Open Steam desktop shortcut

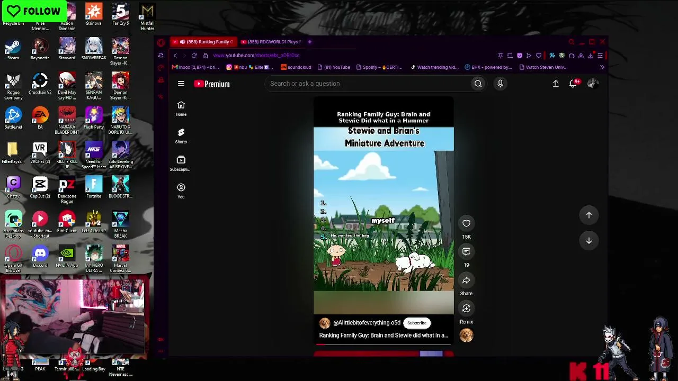click(13, 50)
